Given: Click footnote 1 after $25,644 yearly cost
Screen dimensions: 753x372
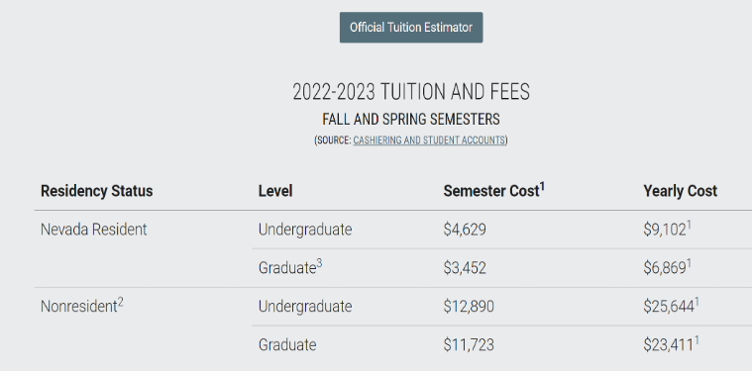Looking at the screenshot, I should tap(698, 302).
